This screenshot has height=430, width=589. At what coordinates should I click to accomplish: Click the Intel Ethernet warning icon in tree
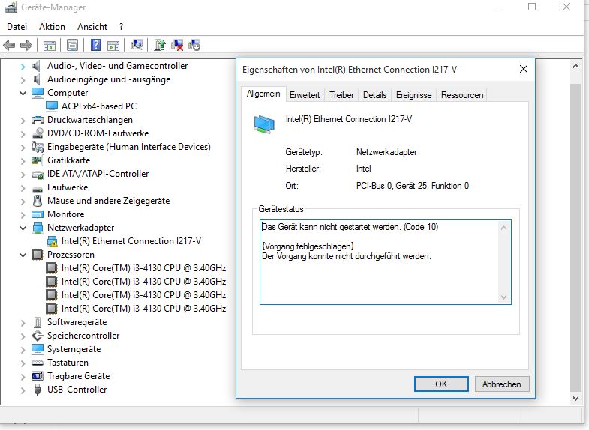(53, 241)
